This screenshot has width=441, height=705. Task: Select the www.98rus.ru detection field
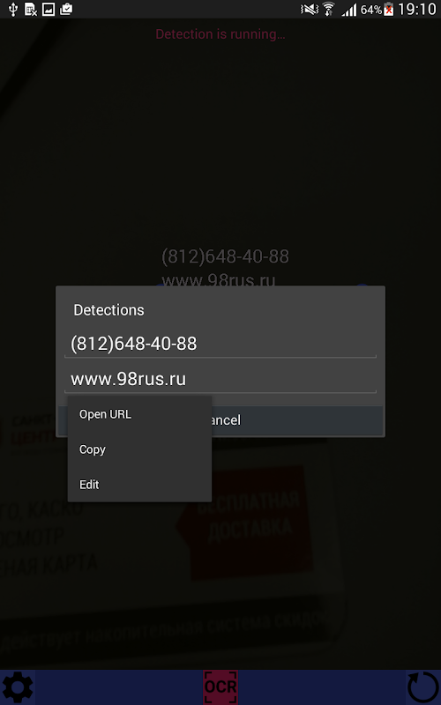point(220,380)
